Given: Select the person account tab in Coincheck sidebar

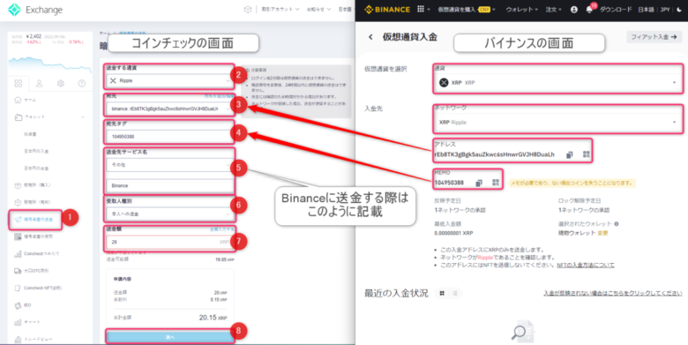Looking at the screenshot, I should click(x=39, y=84).
